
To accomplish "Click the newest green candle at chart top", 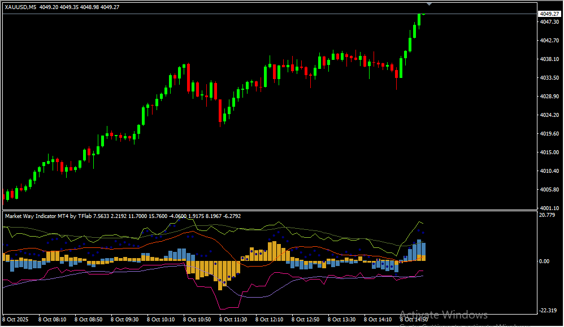I will [419, 19].
